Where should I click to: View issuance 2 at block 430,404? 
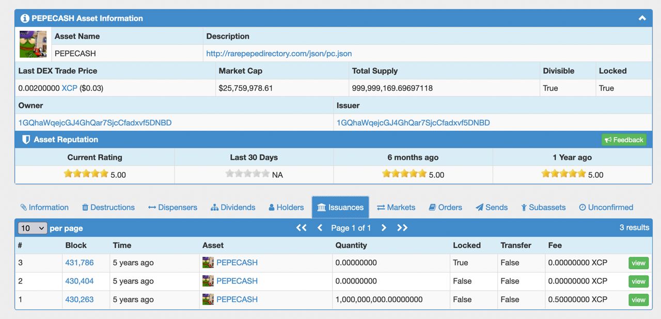click(638, 281)
